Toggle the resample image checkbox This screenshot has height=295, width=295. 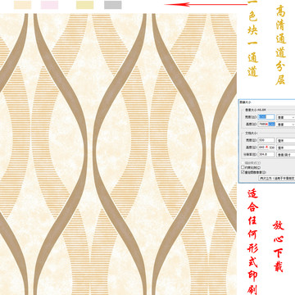coord(243,172)
